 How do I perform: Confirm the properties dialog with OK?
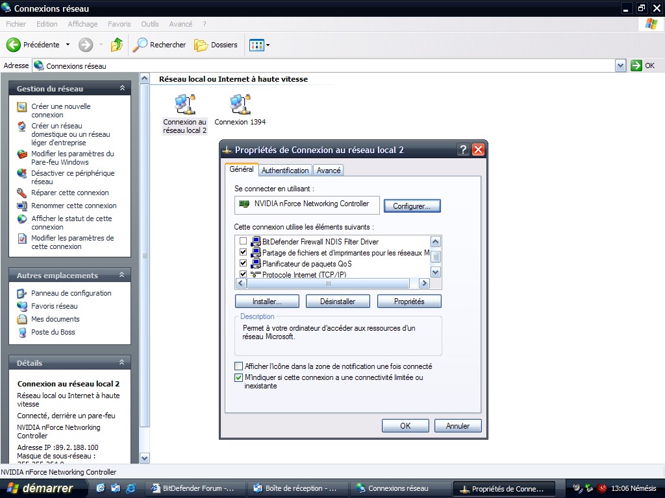pyautogui.click(x=405, y=425)
